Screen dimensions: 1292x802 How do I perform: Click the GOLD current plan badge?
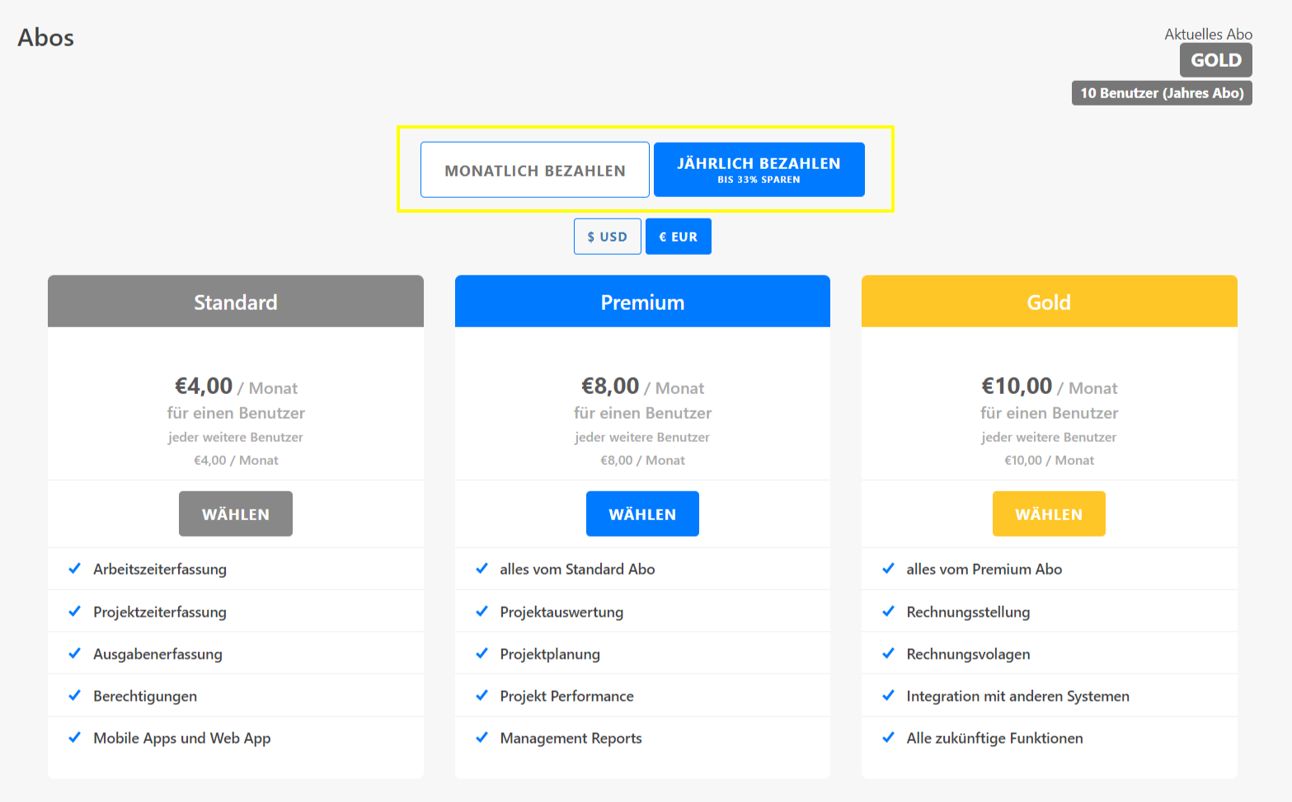1215,60
